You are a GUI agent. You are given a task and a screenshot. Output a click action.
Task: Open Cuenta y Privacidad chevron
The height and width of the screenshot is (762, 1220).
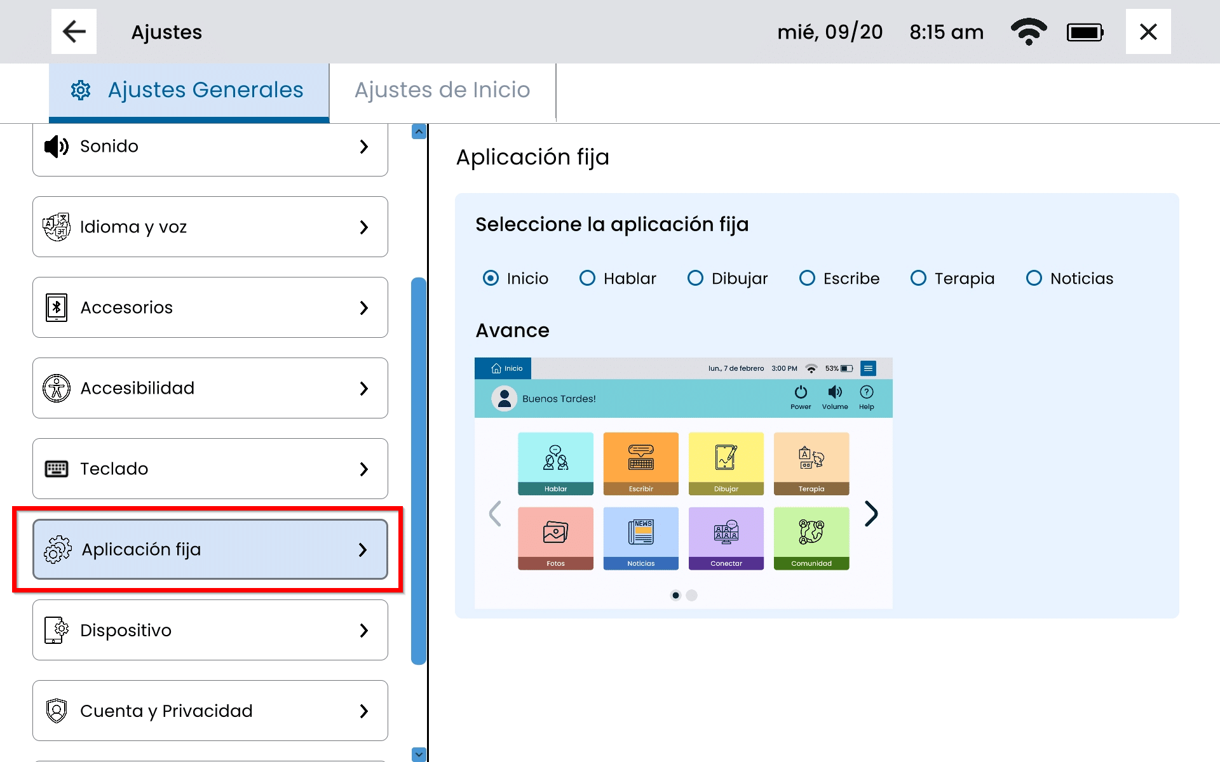[364, 711]
